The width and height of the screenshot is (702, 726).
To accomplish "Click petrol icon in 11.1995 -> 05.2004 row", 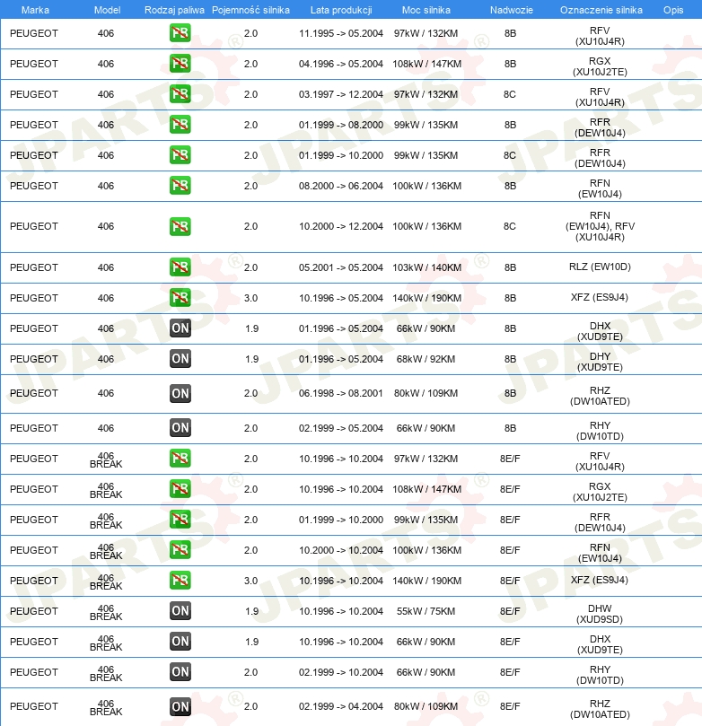I will [x=180, y=33].
